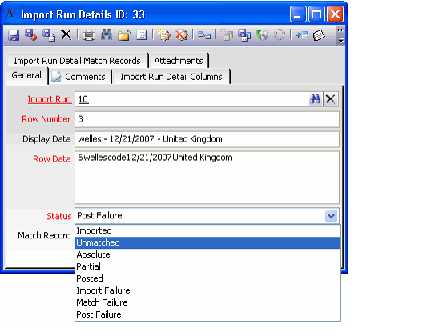The height and width of the screenshot is (336, 423).
Task: Click the save with grid layout icon
Action: click(x=244, y=35)
